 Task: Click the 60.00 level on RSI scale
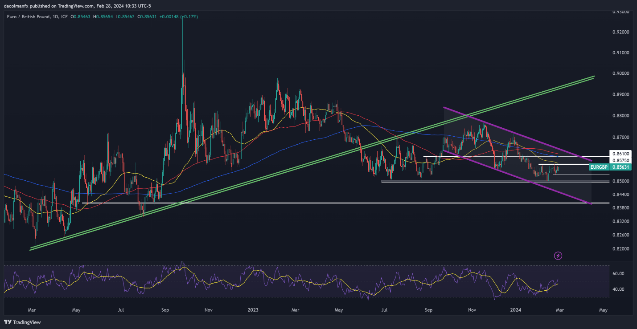click(x=618, y=273)
